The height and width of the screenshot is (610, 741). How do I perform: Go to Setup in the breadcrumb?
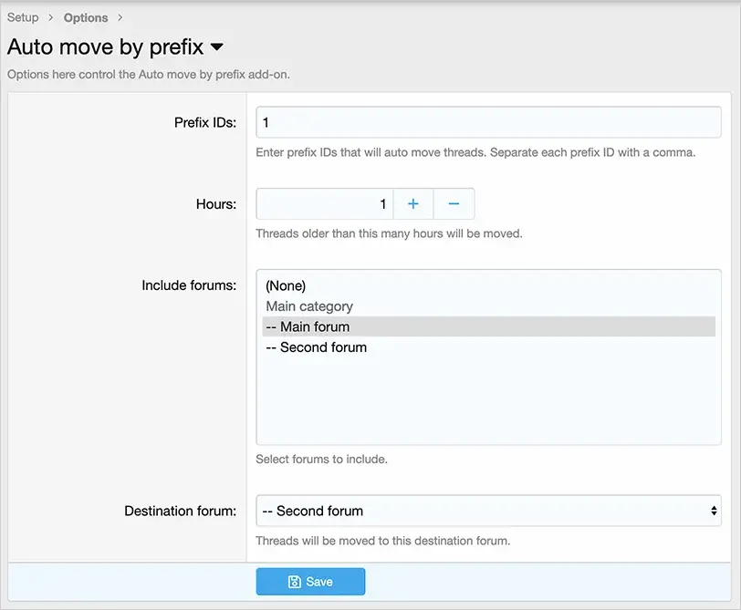coord(23,17)
